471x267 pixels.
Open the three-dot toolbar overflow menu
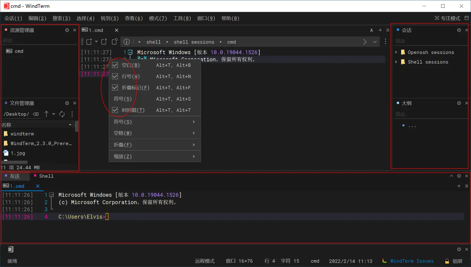386,42
